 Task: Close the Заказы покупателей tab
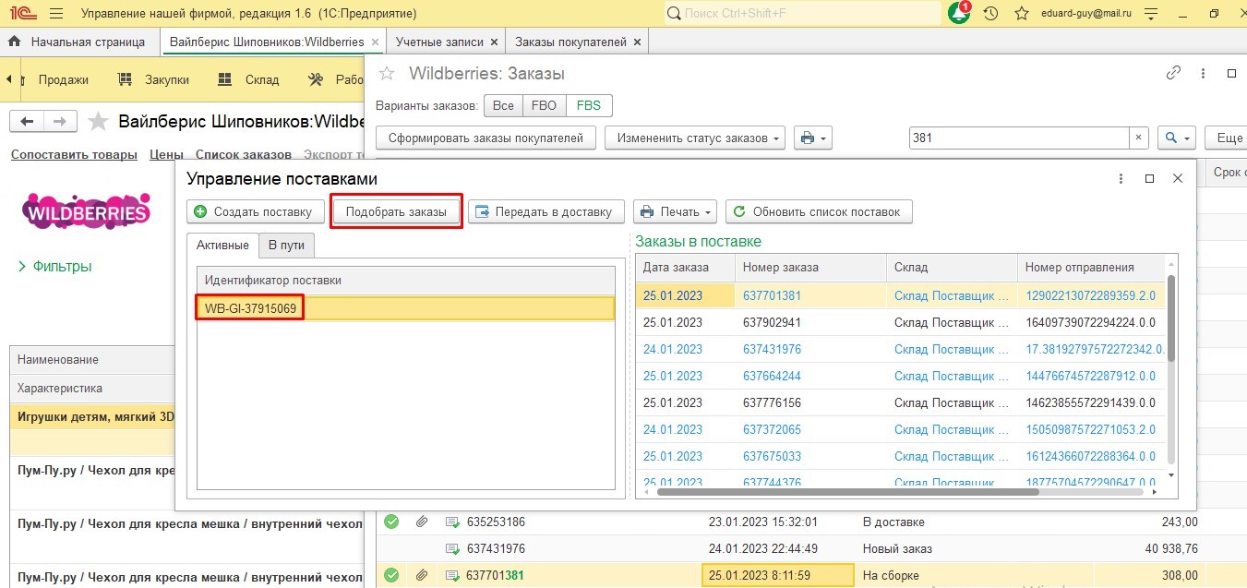click(638, 42)
